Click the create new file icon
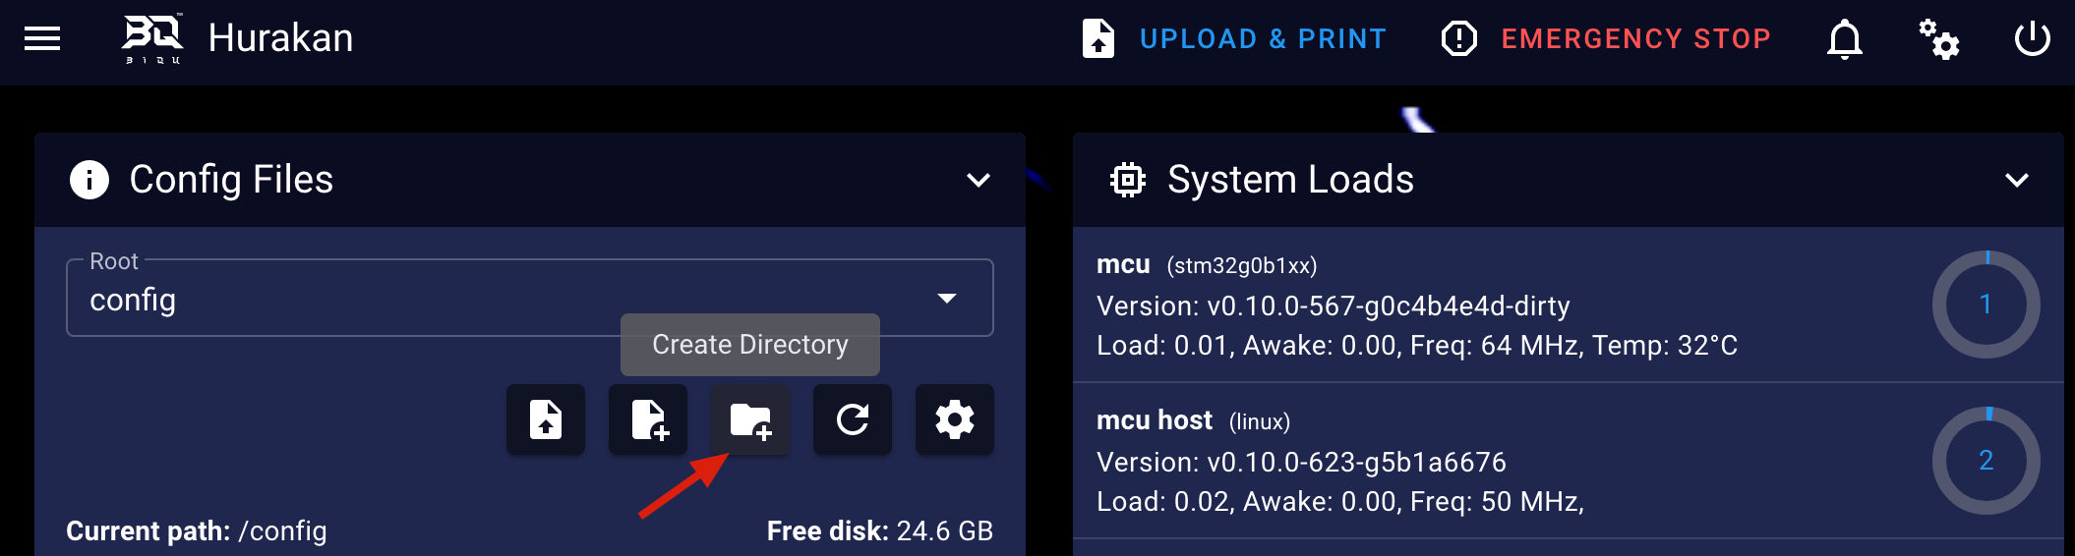This screenshot has width=2075, height=556. tap(648, 419)
